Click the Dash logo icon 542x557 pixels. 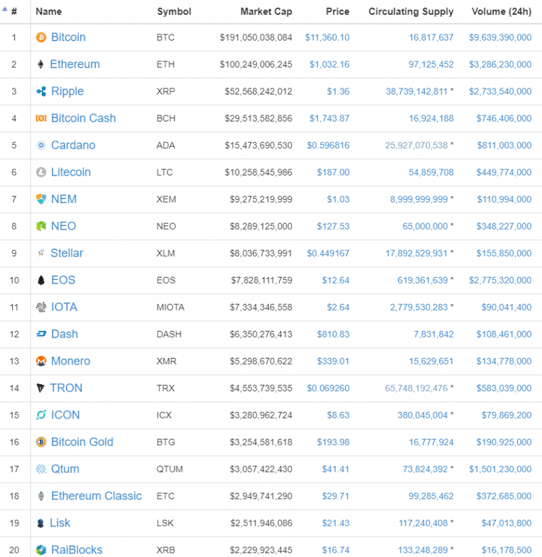(41, 334)
